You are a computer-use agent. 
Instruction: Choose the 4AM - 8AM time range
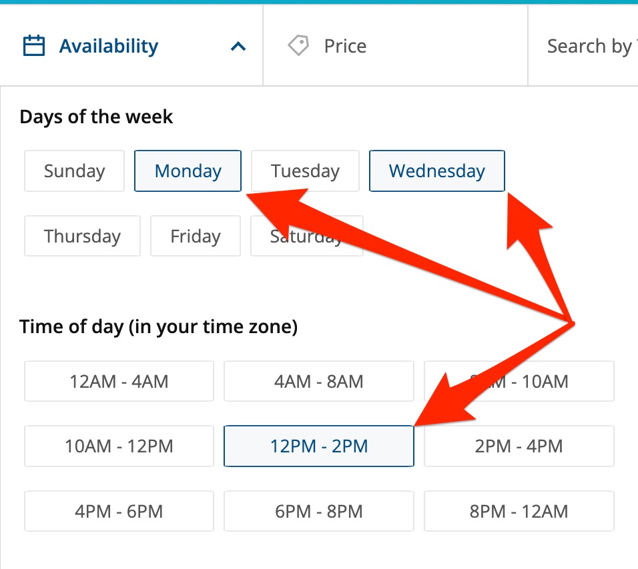pyautogui.click(x=318, y=382)
